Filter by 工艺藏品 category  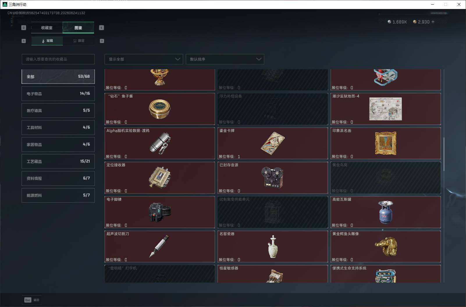58,161
